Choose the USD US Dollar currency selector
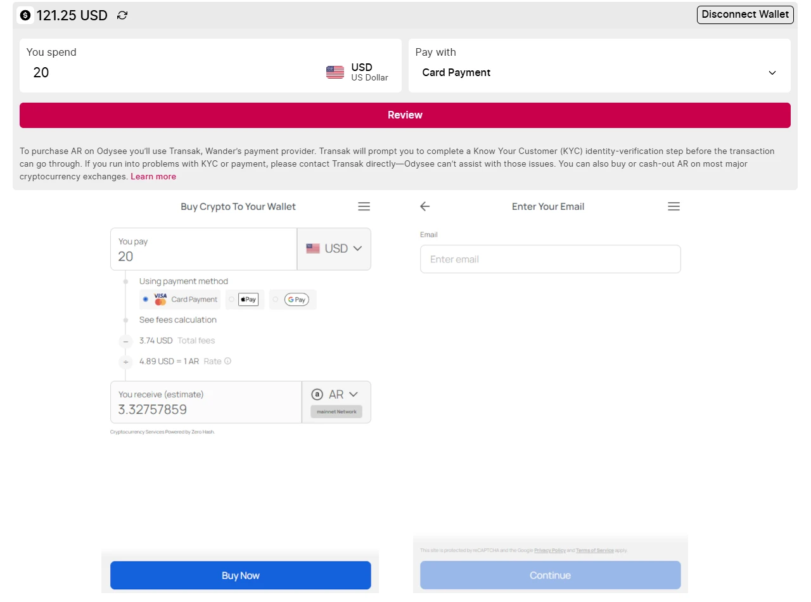This screenshot has height=602, width=811. coord(357,72)
